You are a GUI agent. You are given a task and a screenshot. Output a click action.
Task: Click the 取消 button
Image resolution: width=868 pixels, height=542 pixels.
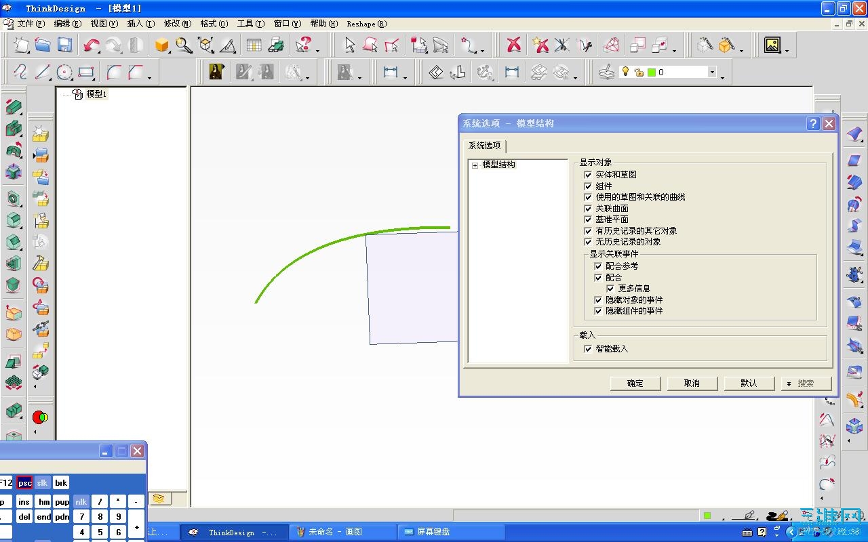[692, 383]
